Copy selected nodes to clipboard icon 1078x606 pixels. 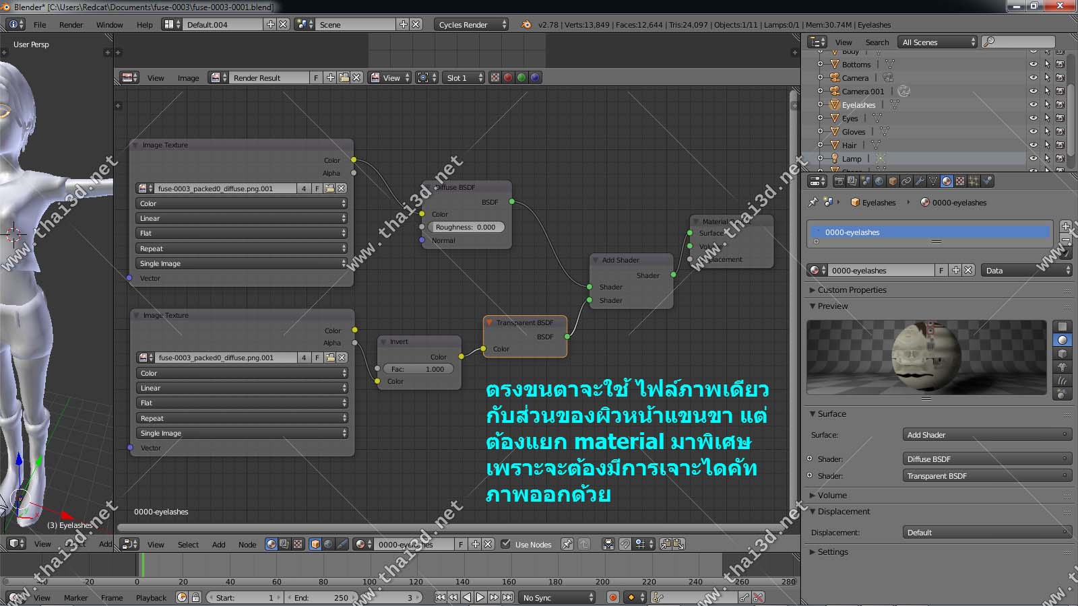tap(665, 544)
